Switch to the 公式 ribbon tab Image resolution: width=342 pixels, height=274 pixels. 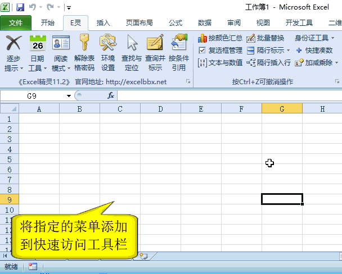pyautogui.click(x=175, y=22)
